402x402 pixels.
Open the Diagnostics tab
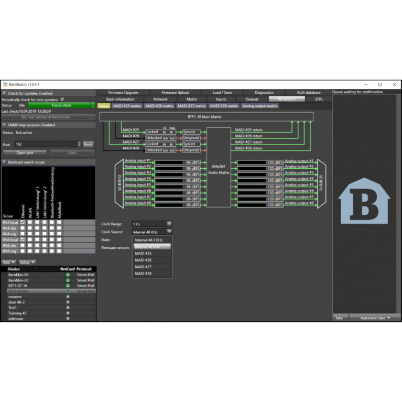click(x=264, y=93)
